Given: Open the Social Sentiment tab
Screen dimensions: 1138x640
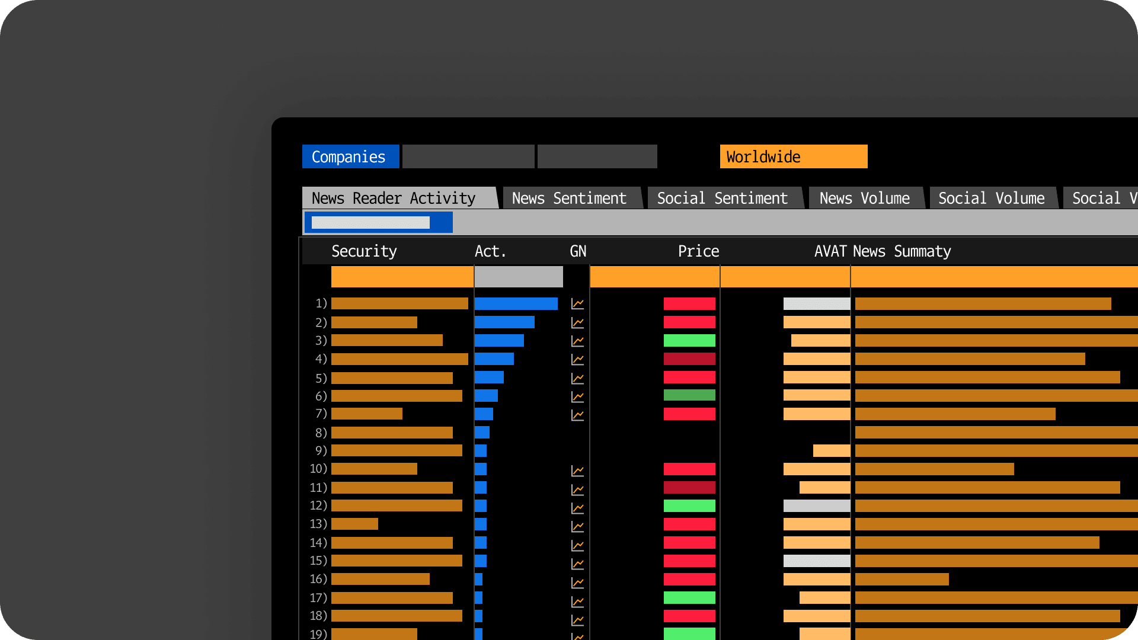Looking at the screenshot, I should [x=723, y=198].
